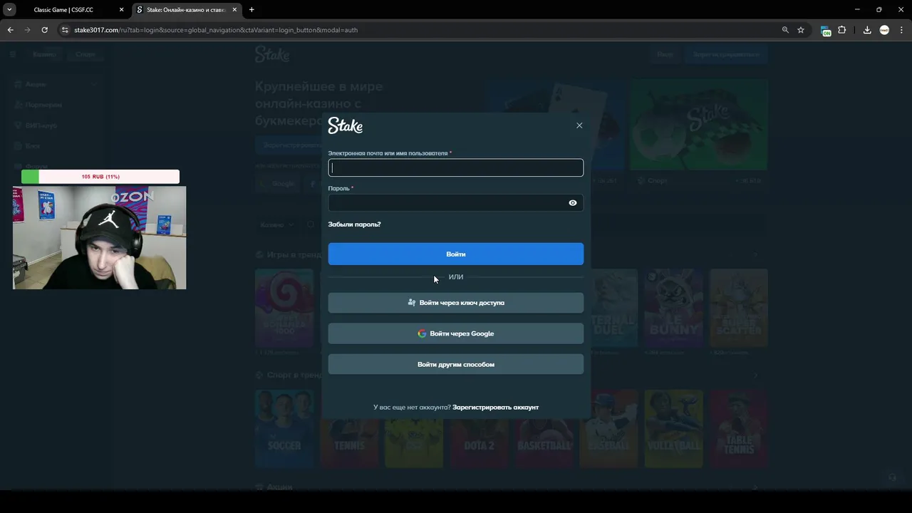Close the Stake browser tab
Viewport: 912px width, 513px height.
(x=233, y=10)
